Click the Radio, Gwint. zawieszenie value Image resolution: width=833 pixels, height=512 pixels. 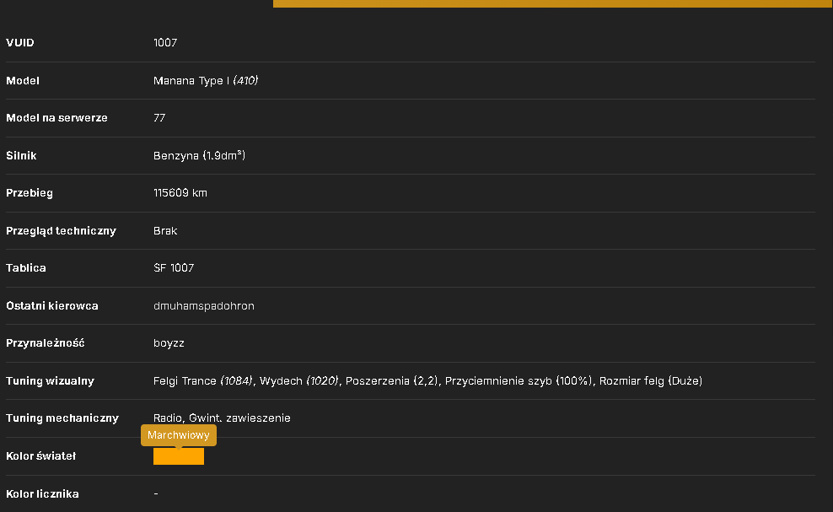point(222,418)
